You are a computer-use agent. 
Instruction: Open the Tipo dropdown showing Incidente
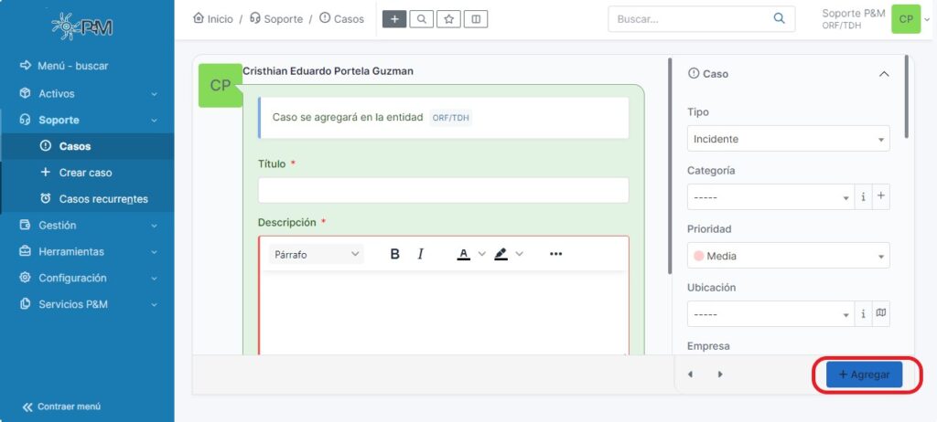788,139
